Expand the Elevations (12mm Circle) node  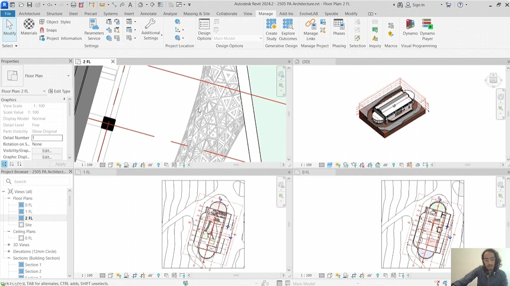[8, 251]
